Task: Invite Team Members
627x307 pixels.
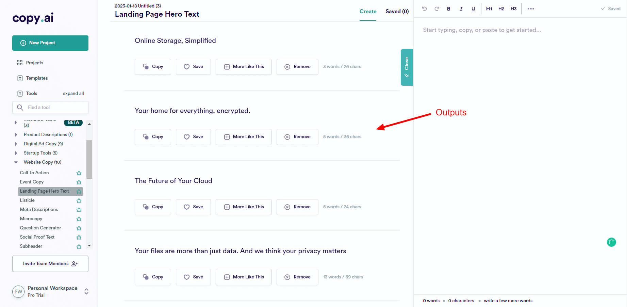Action: pyautogui.click(x=50, y=264)
